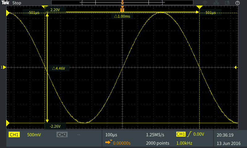Toggle the CH2 channel badge
The image size is (247, 148).
pyautogui.click(x=62, y=135)
